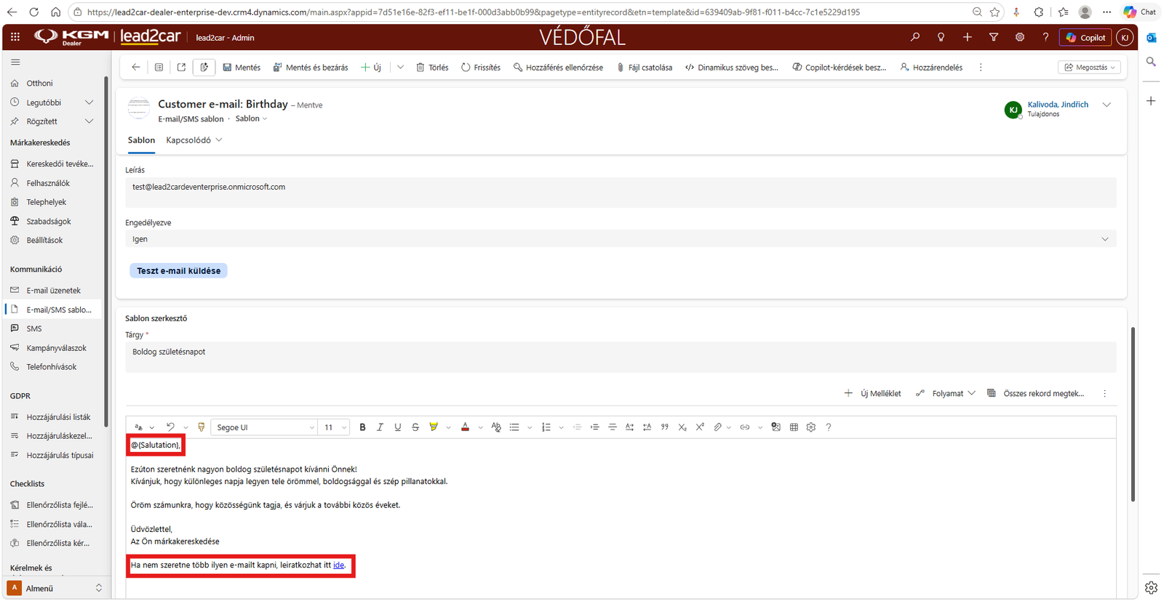Open record in a new window
The height and width of the screenshot is (601, 1164).
[x=181, y=68]
